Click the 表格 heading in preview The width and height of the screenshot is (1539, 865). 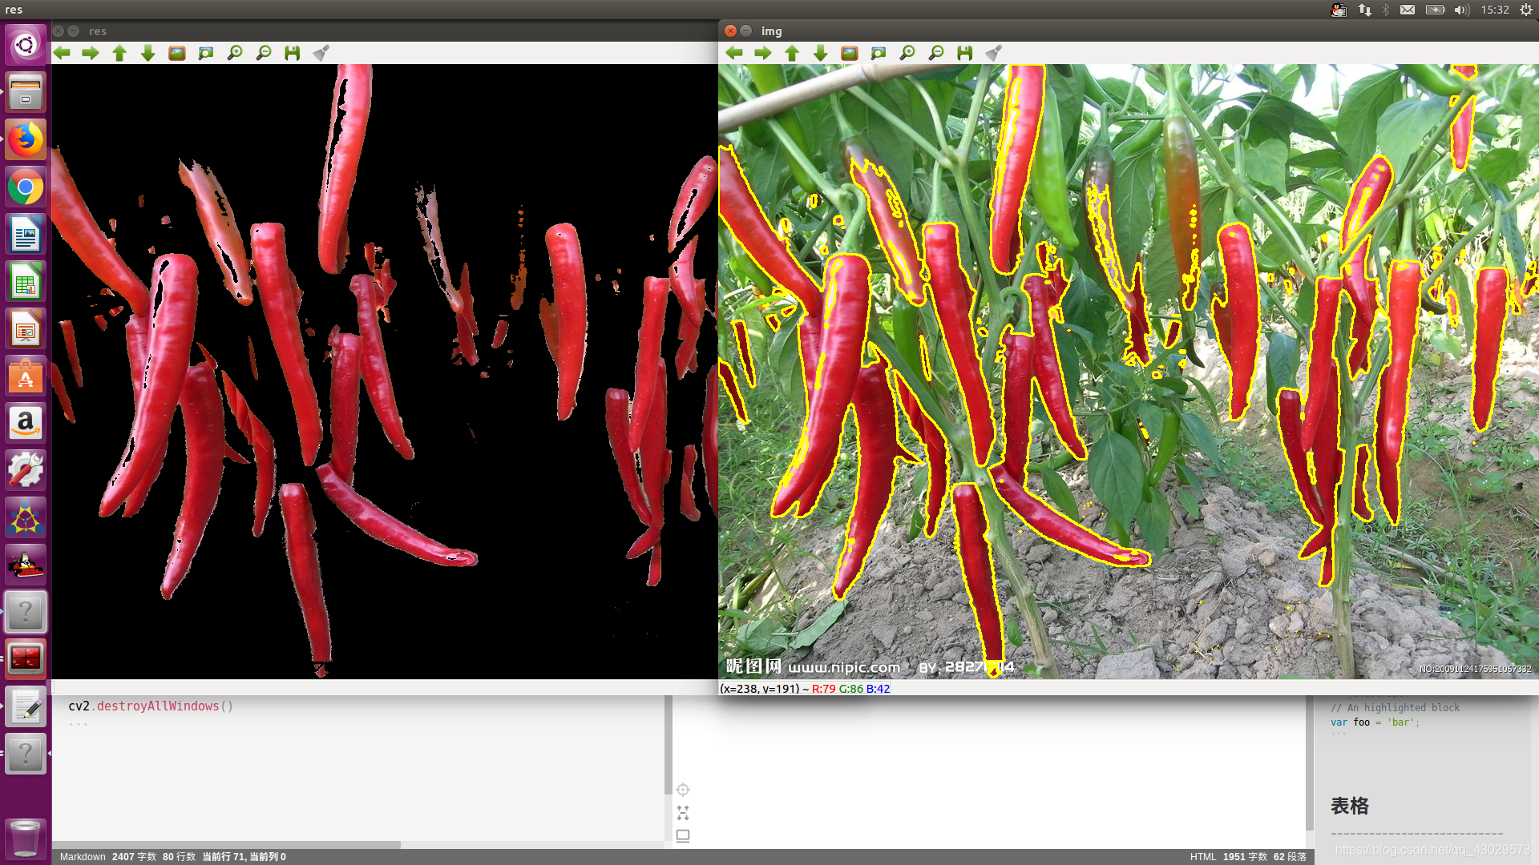point(1350,806)
